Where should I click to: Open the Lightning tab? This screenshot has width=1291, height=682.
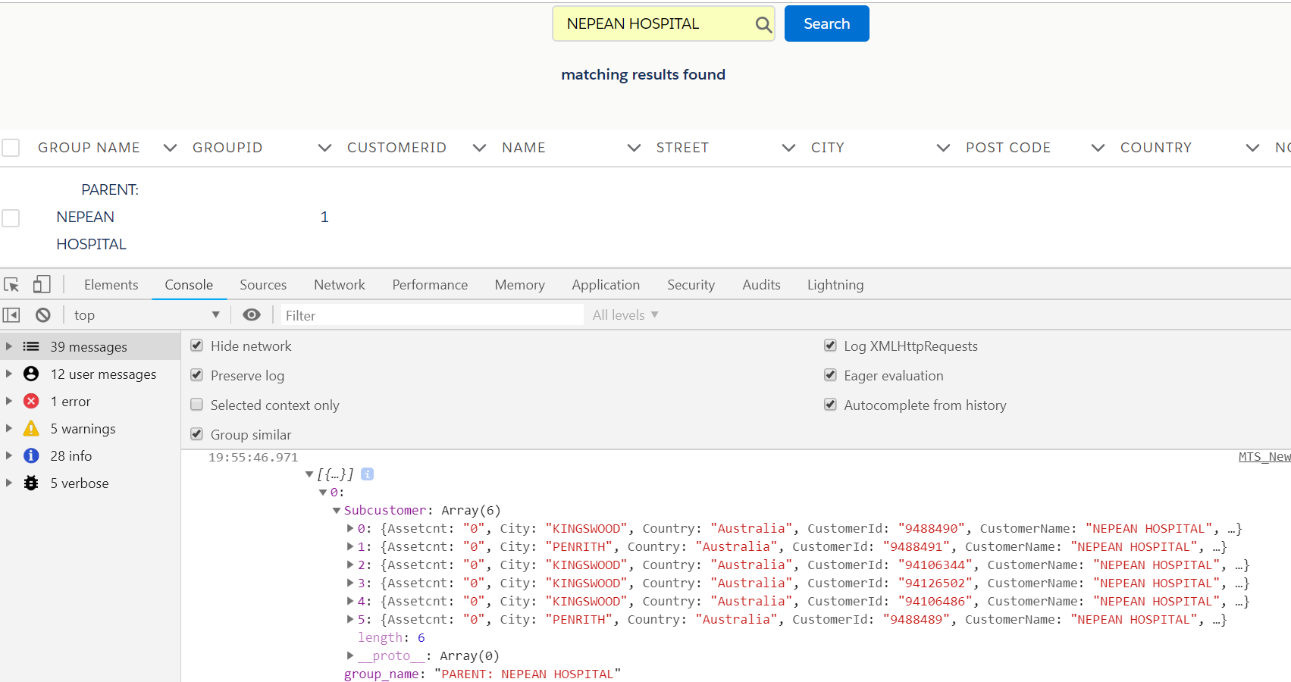click(x=835, y=285)
